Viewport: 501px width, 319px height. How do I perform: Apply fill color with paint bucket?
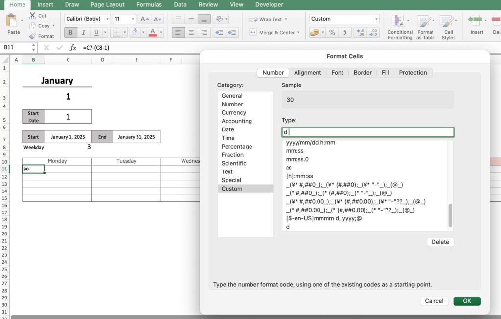pos(135,32)
